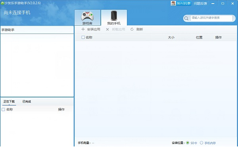Click the 操作 header in download list
The image size is (238, 152).
[61, 109]
